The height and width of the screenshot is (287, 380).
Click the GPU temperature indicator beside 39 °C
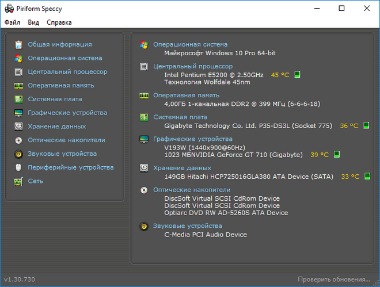click(337, 155)
